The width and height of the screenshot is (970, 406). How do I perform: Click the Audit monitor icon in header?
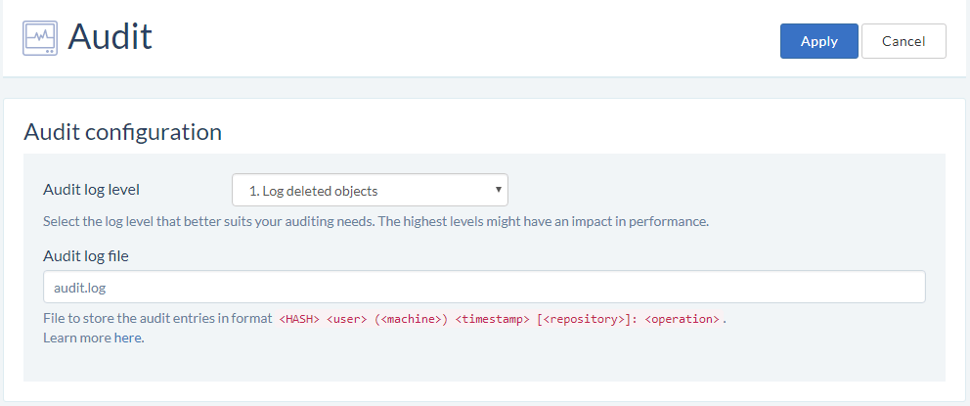40,38
